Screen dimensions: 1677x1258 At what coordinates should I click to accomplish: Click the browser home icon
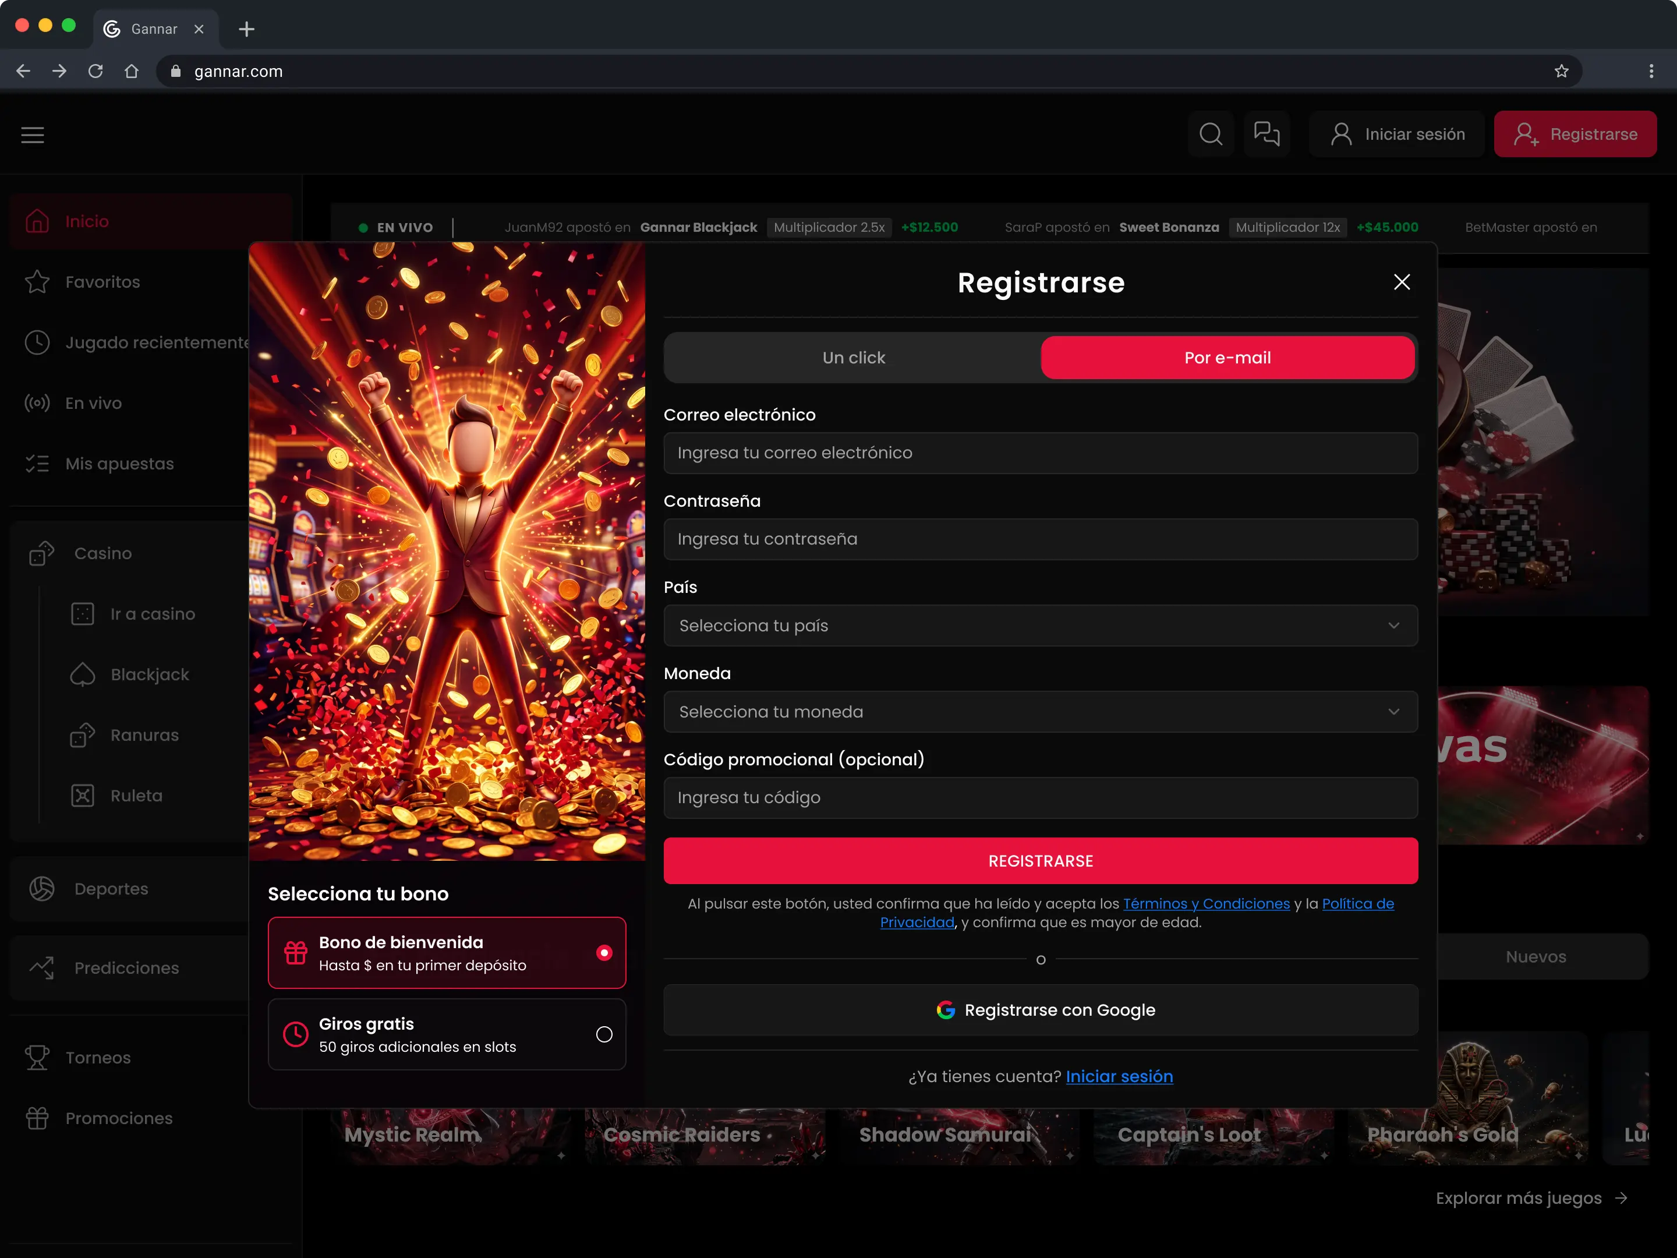click(x=131, y=71)
